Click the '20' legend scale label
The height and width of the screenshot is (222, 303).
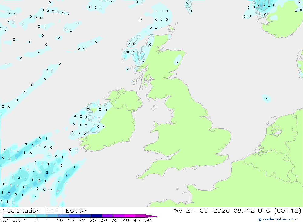(82, 220)
